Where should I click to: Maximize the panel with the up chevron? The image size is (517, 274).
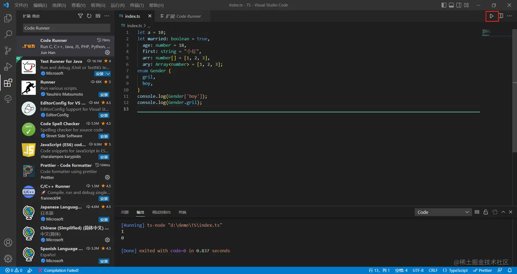tap(503, 212)
